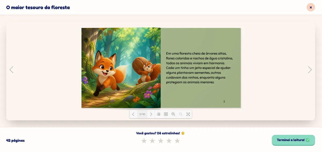The width and height of the screenshot is (322, 152).
Task: Click the story paragraph starting Em uma floresta
Action: pyautogui.click(x=199, y=68)
